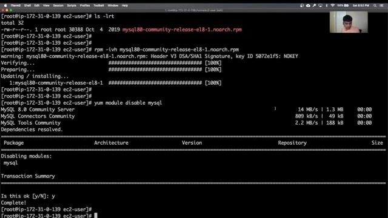Image resolution: width=388 pixels, height=218 pixels.
Task: Click the 'Is this ok [y/N]: y' prompt
Action: coord(28,196)
